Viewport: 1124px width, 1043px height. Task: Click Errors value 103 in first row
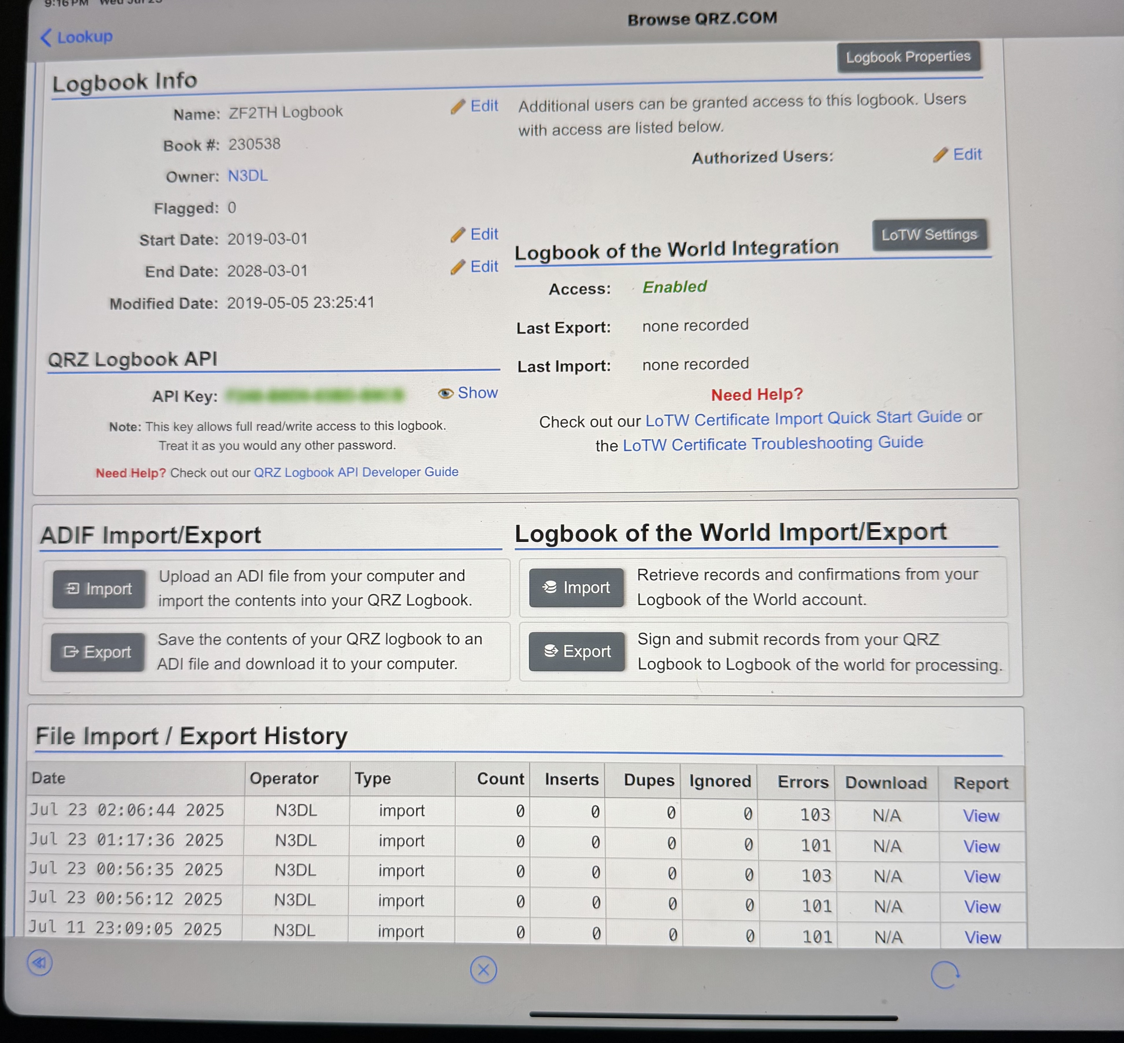coord(815,815)
